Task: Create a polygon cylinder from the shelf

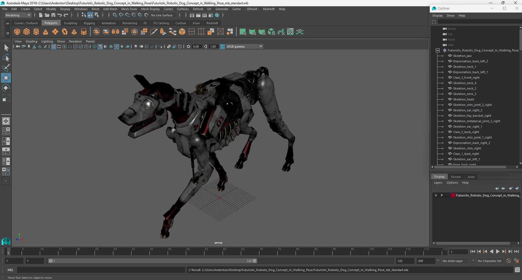Action: coord(36,32)
